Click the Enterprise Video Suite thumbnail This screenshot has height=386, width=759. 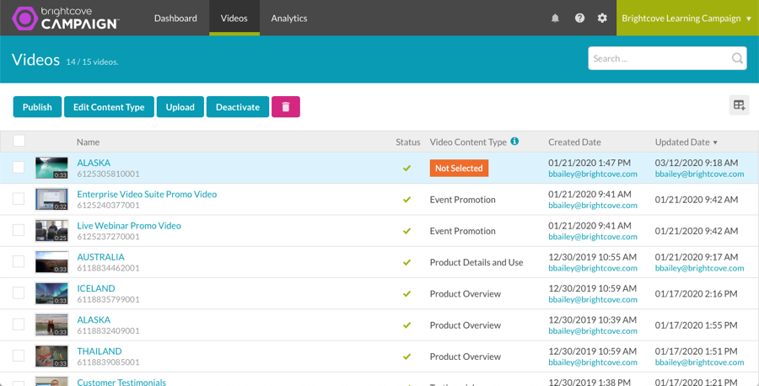point(51,199)
